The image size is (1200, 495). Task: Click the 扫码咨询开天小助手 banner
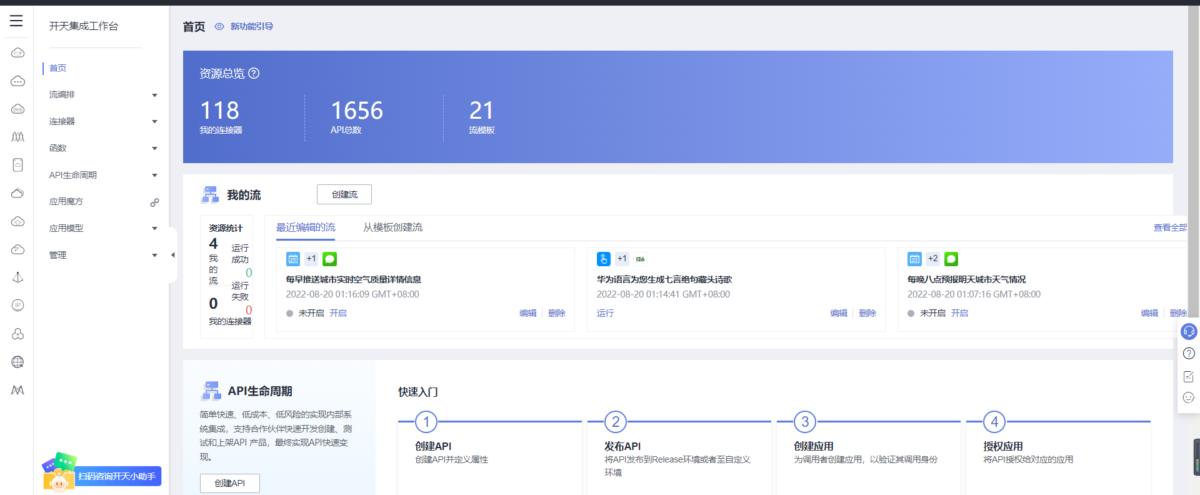[102, 473]
